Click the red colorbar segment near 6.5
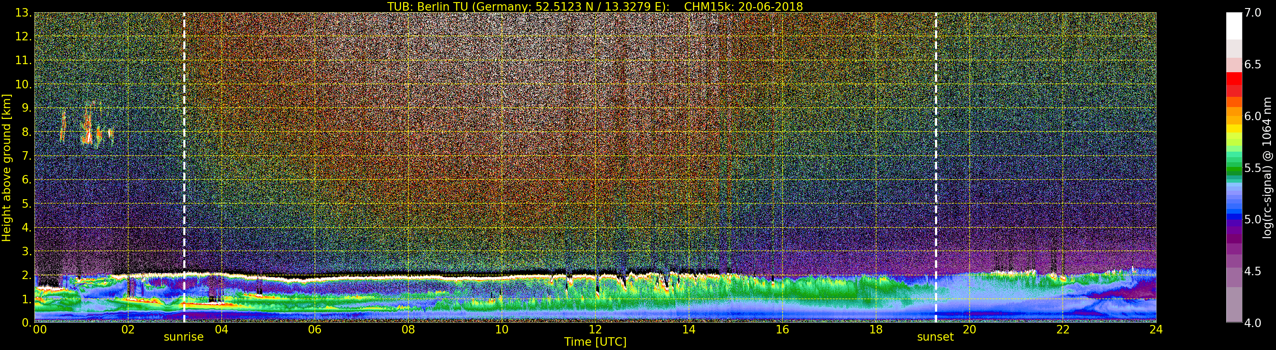This screenshot has width=1276, height=350. (1234, 79)
